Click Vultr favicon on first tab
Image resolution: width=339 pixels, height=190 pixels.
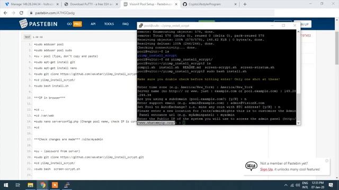(x=7, y=4)
